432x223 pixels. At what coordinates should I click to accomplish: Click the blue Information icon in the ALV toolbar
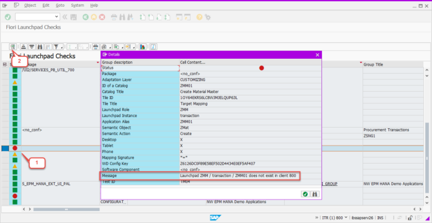click(x=153, y=46)
